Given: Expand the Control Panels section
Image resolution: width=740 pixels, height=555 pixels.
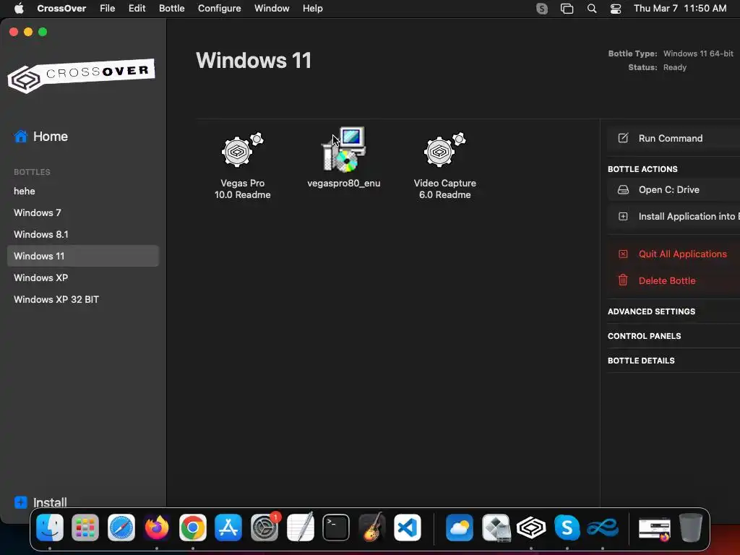Looking at the screenshot, I should pyautogui.click(x=644, y=336).
